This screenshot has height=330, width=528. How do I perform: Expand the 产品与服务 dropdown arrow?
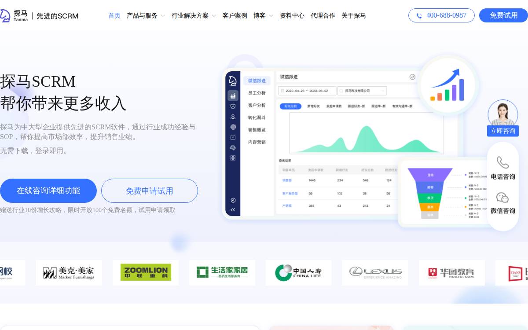click(163, 16)
